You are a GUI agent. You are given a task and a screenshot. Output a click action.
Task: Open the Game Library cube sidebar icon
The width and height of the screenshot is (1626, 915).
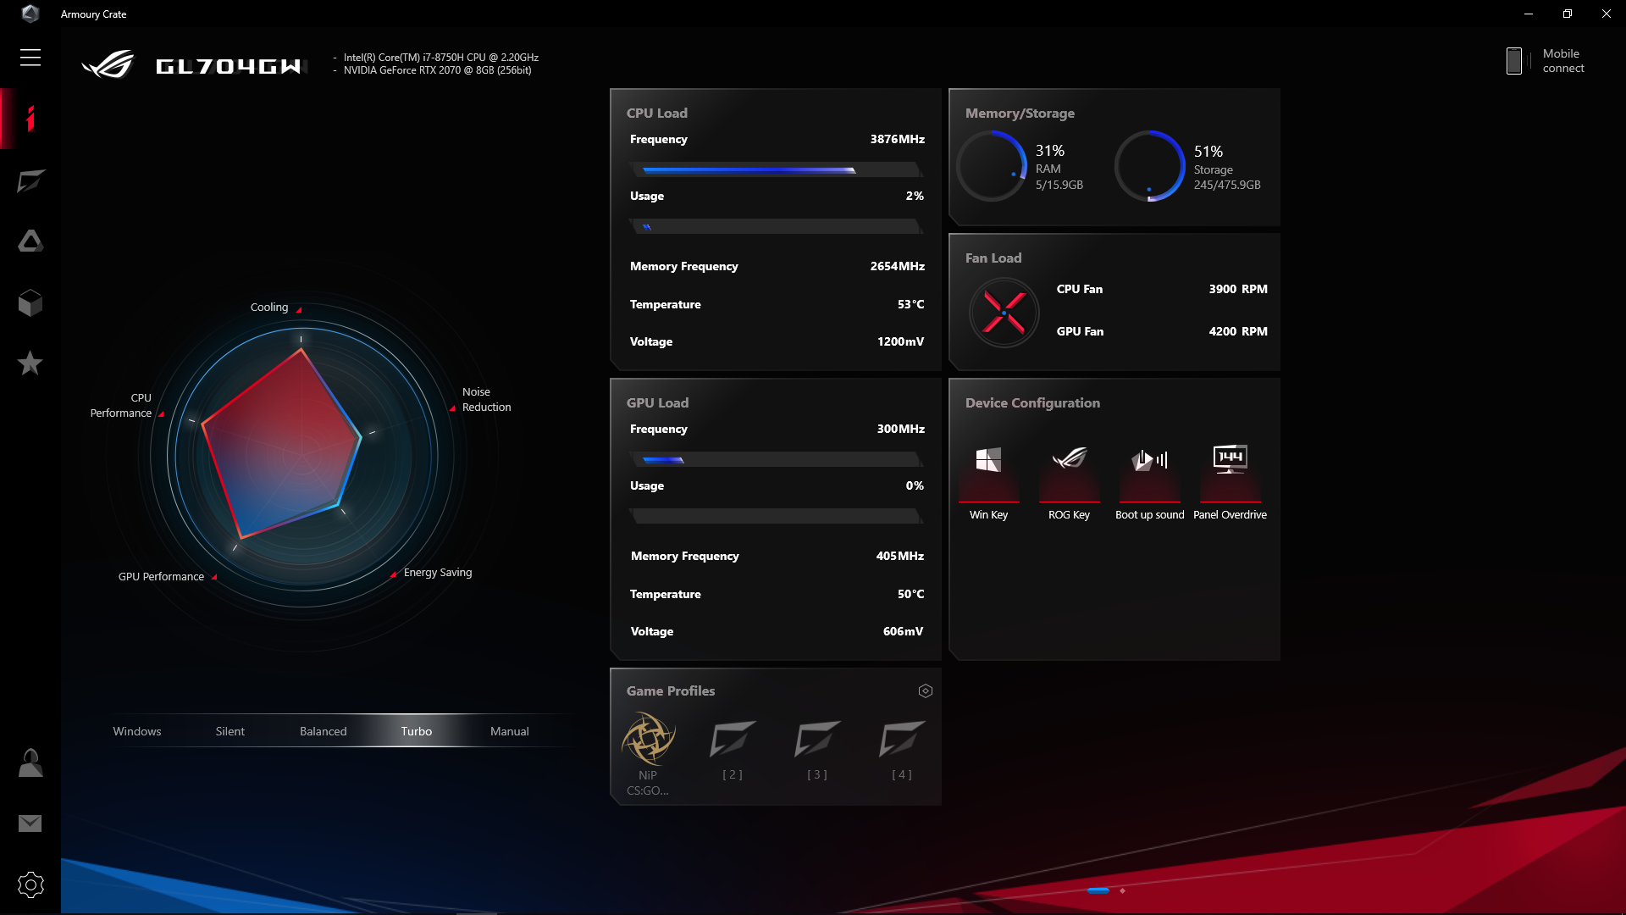coord(30,302)
